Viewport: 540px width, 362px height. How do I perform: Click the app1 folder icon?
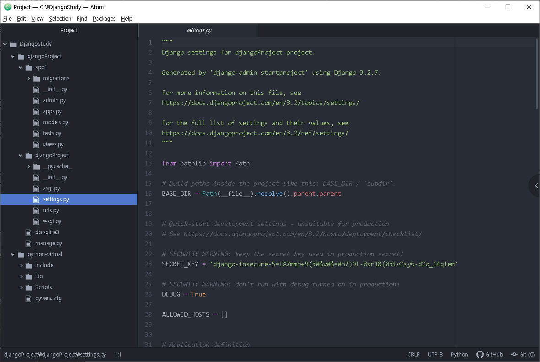pos(29,67)
